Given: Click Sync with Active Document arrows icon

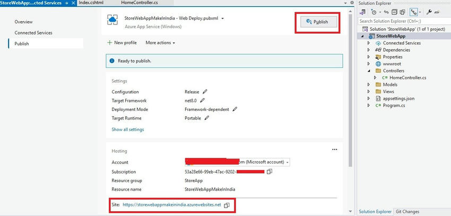Looking at the screenshot, I should pos(386,12).
